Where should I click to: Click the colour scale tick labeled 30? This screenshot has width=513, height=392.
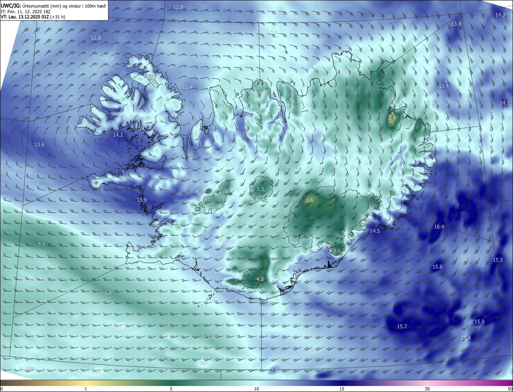(x=427, y=389)
